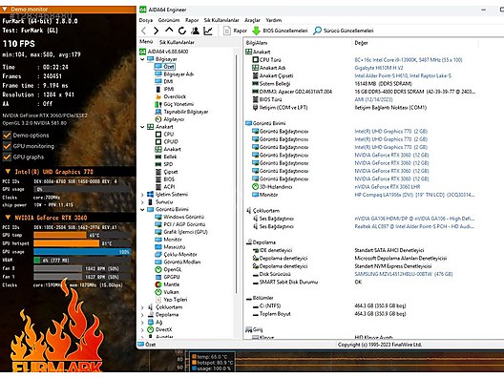Viewport: 504px width, 378px height.
Task: Select the Algılayıcı sensor tree item
Action: click(170, 119)
